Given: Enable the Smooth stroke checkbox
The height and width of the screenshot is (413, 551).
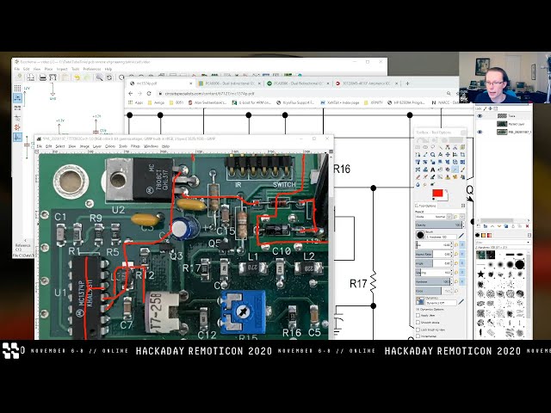Looking at the screenshot, I should click(x=418, y=323).
